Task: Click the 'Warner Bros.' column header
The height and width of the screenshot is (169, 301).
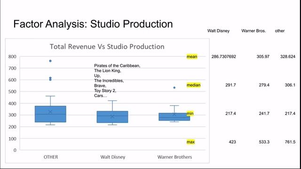Action: pos(253,31)
